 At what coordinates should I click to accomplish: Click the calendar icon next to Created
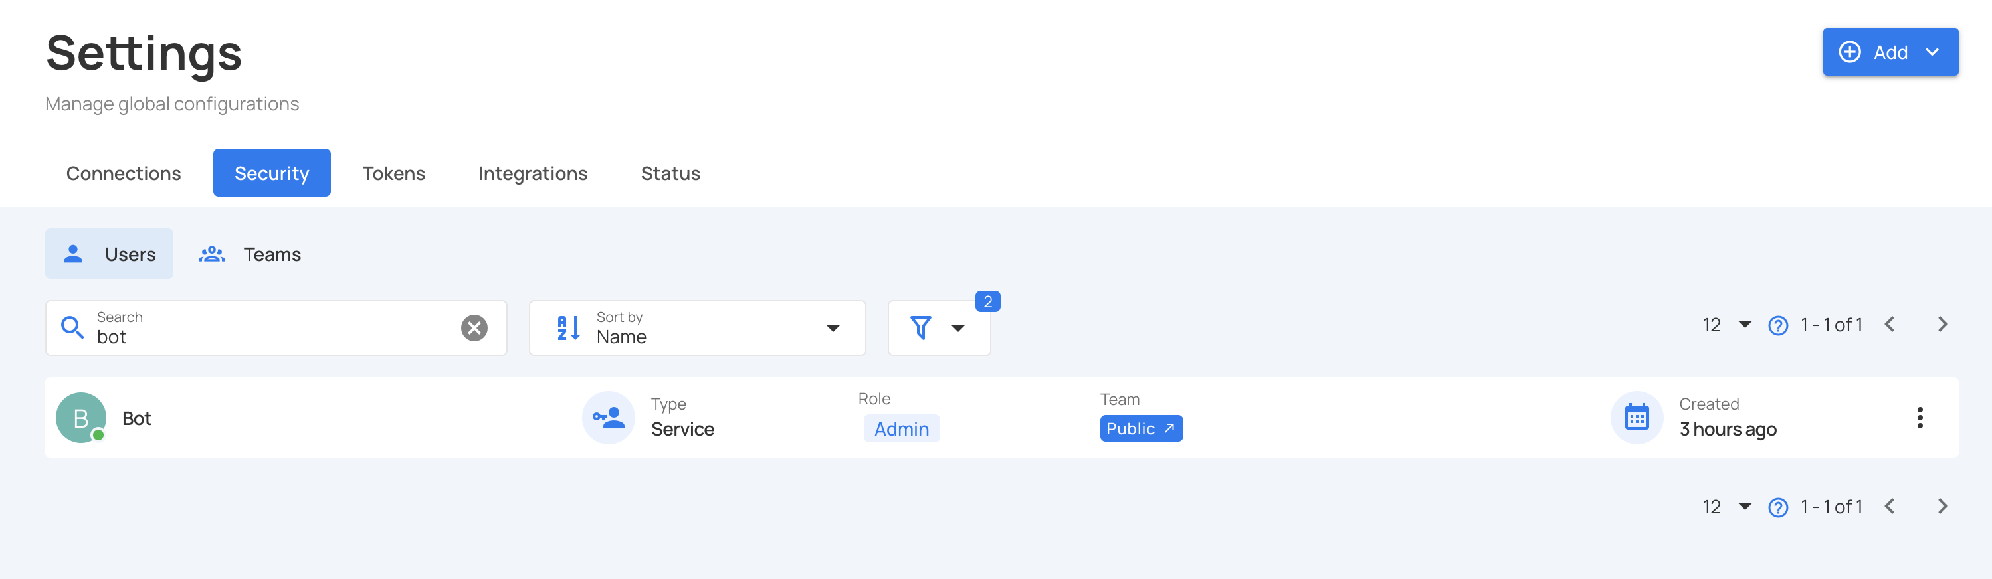click(1637, 417)
